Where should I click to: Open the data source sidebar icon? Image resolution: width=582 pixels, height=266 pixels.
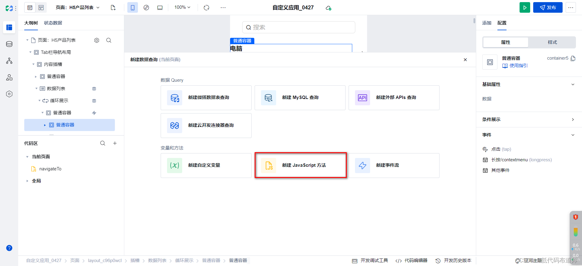coord(9,44)
